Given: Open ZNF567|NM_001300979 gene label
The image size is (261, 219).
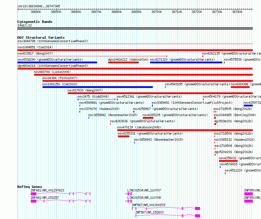Looking at the screenshot, I should 148,205.
